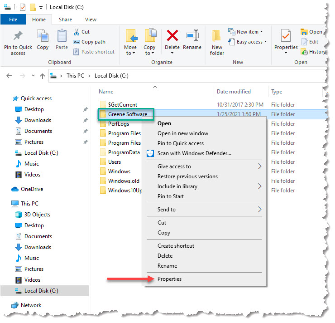Image resolution: width=335 pixels, height=323 pixels.
Task: Click the Copy icon in the Clipboard group
Action: 43,37
